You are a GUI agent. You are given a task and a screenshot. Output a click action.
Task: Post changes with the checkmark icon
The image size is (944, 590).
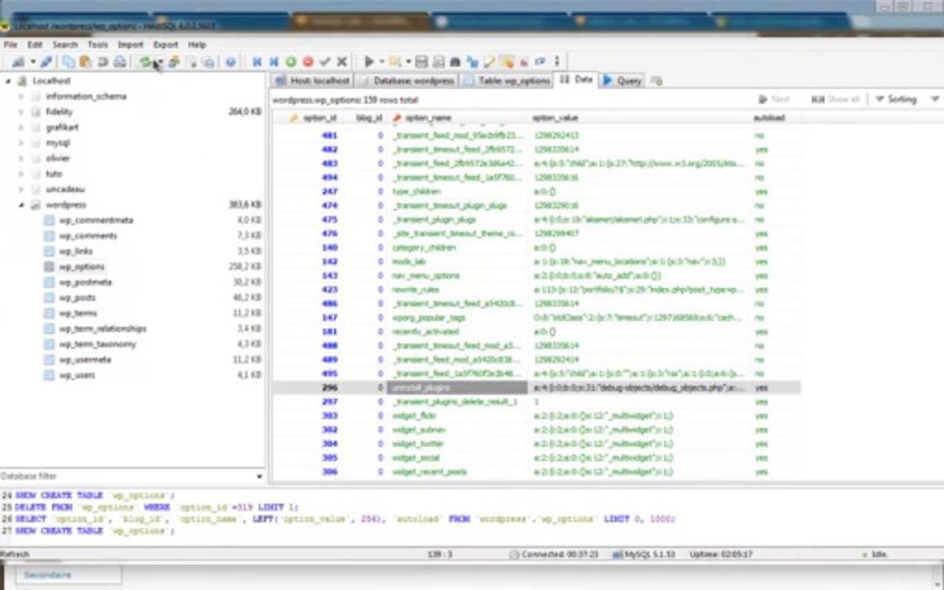pyautogui.click(x=325, y=61)
